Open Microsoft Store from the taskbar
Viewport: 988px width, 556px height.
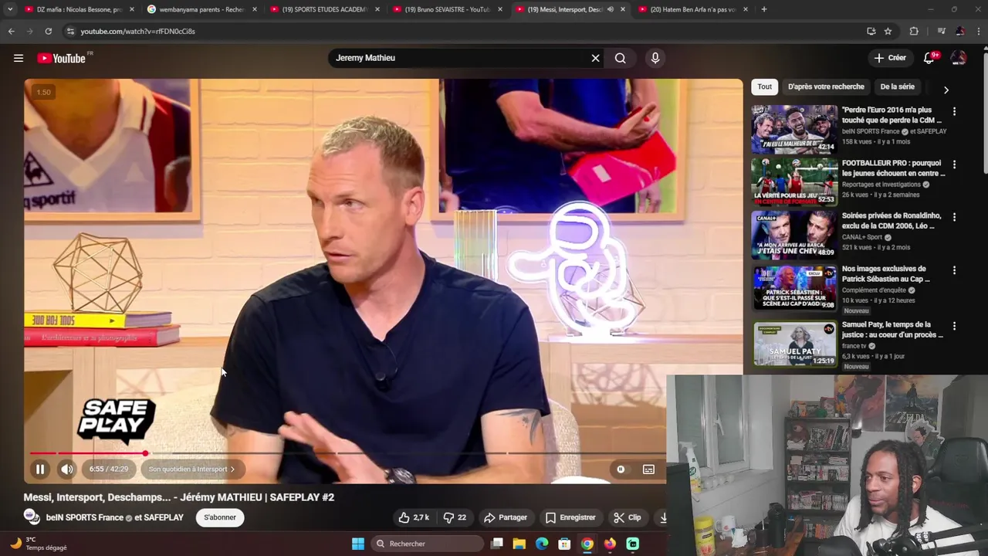tap(564, 544)
